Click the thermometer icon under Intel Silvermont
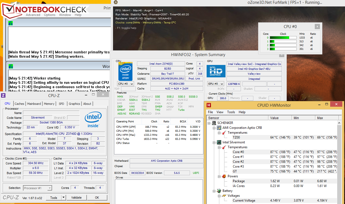 (224, 147)
